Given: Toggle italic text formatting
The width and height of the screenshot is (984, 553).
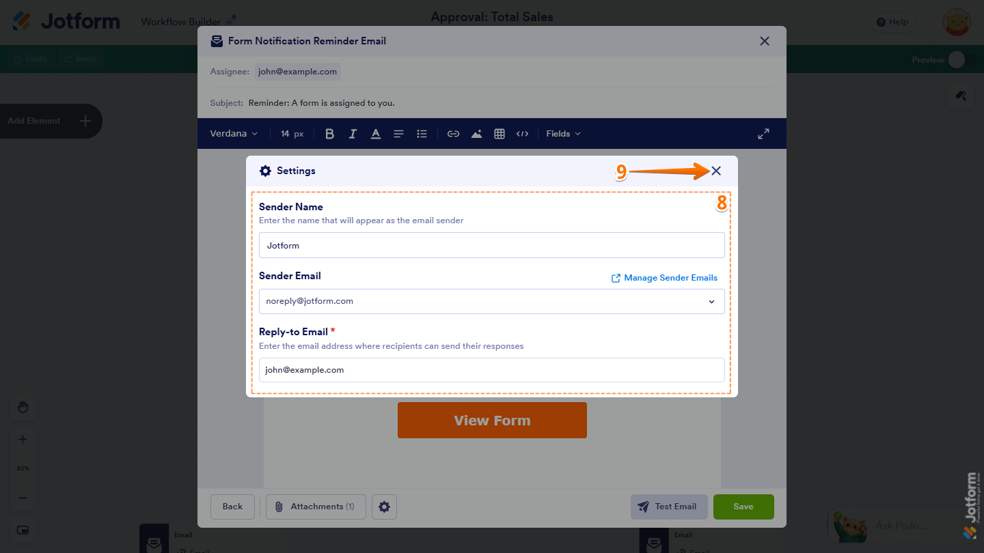Looking at the screenshot, I should [353, 134].
